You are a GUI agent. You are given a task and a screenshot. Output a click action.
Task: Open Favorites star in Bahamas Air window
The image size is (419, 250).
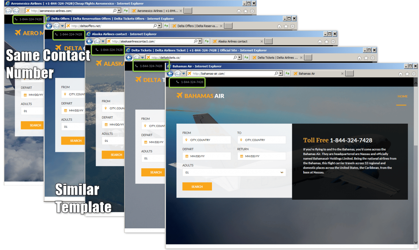click(x=407, y=74)
